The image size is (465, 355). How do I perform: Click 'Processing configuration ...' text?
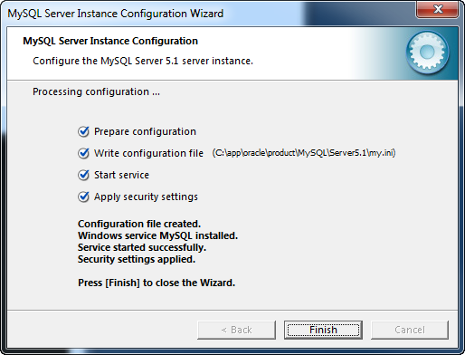pos(96,91)
